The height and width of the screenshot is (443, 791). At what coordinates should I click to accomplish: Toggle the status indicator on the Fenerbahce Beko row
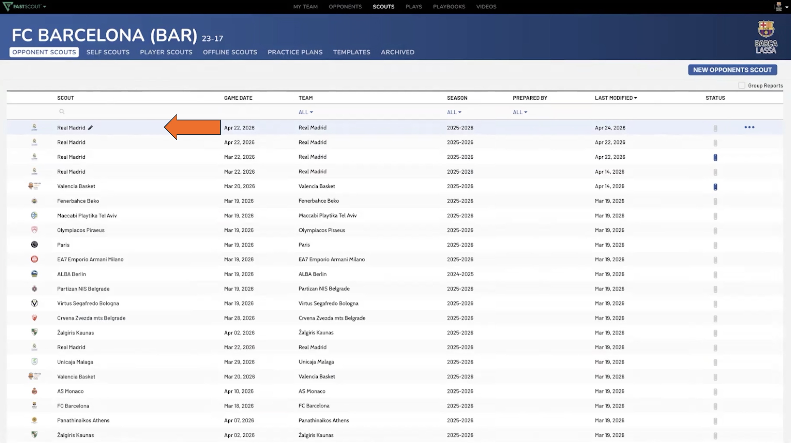[x=715, y=201]
